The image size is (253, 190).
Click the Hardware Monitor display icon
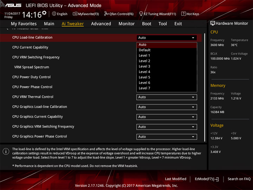click(213, 24)
